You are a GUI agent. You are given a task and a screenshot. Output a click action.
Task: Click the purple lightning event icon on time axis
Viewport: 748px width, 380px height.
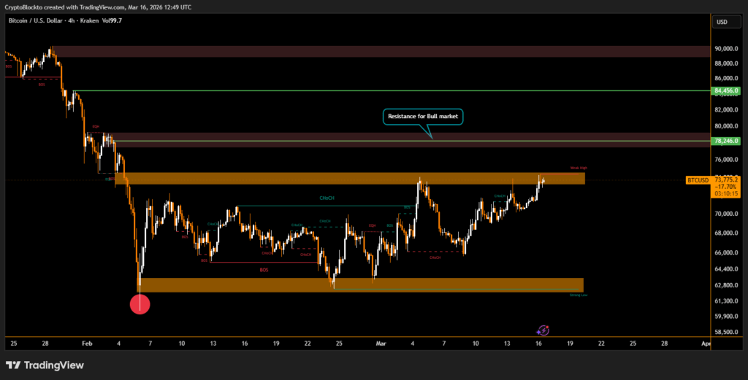click(x=543, y=330)
